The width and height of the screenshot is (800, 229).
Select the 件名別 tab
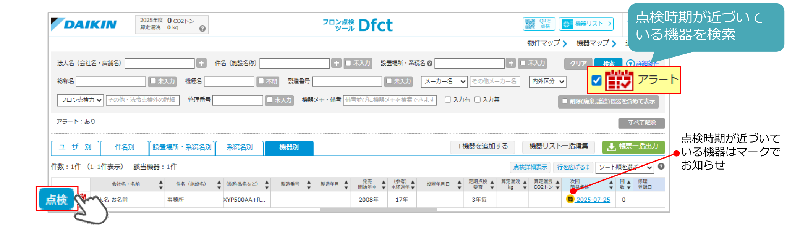tap(125, 147)
